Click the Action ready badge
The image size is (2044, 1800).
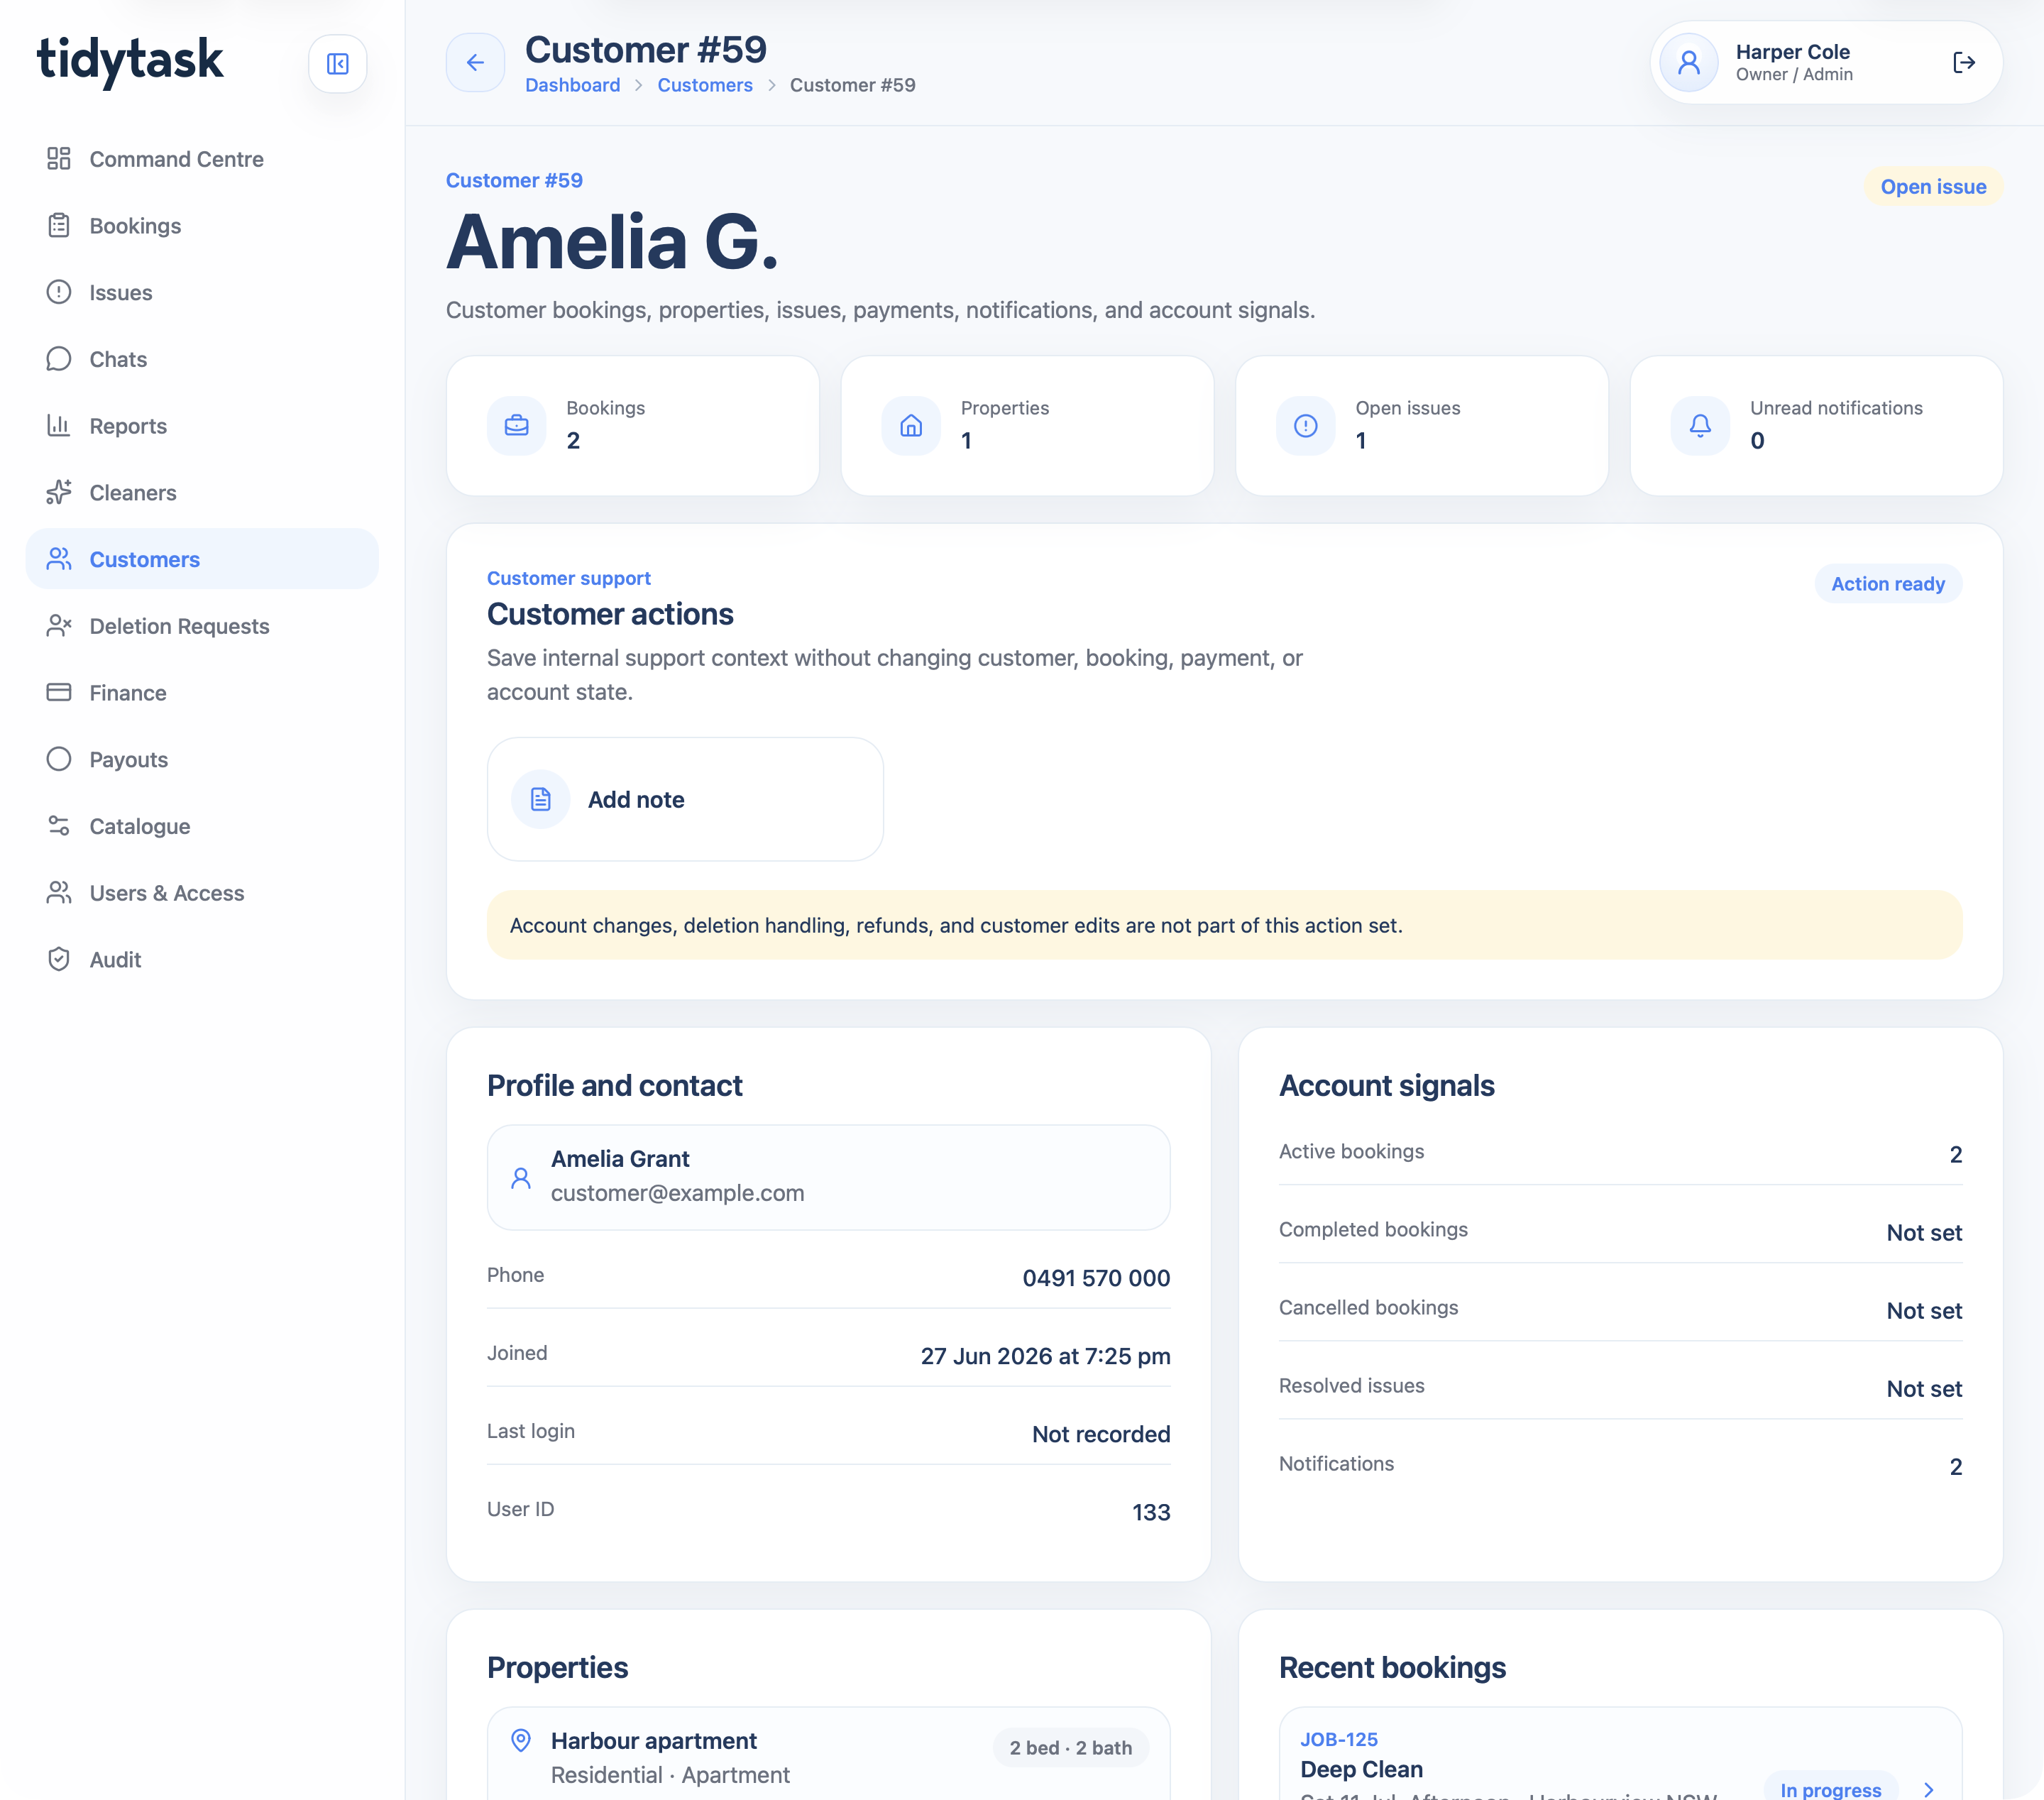[x=1888, y=584]
